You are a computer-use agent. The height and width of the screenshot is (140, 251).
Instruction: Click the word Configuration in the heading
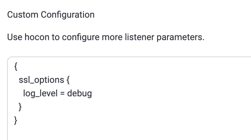(x=68, y=15)
